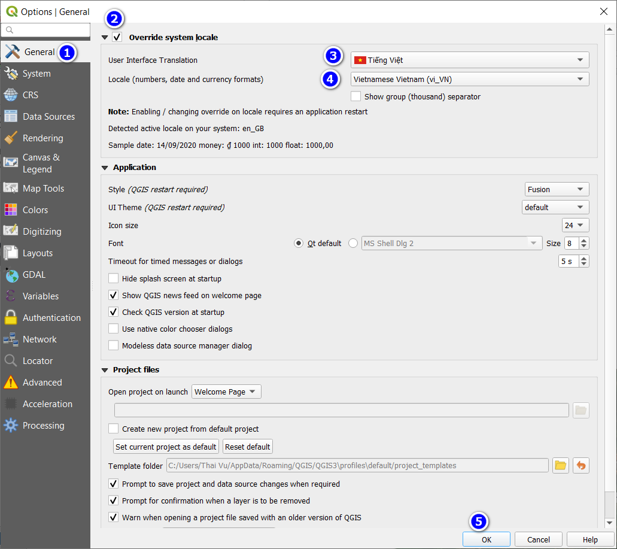Screen dimensions: 617x549
Task: Click the Data Sources table icon
Action: click(x=11, y=117)
